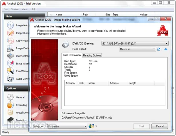Viewport: 176px width, 136px height.
Task: Open General options gear icon
Action: pyautogui.click(x=10, y=97)
